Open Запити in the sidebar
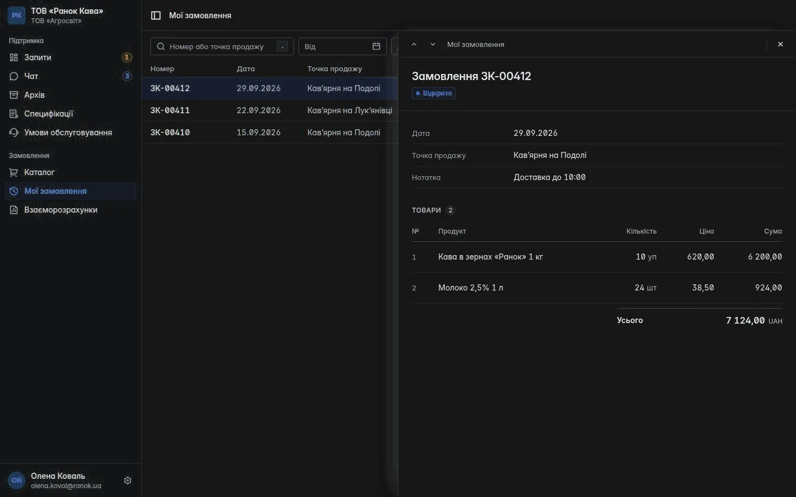This screenshot has height=497, width=796. 71,57
